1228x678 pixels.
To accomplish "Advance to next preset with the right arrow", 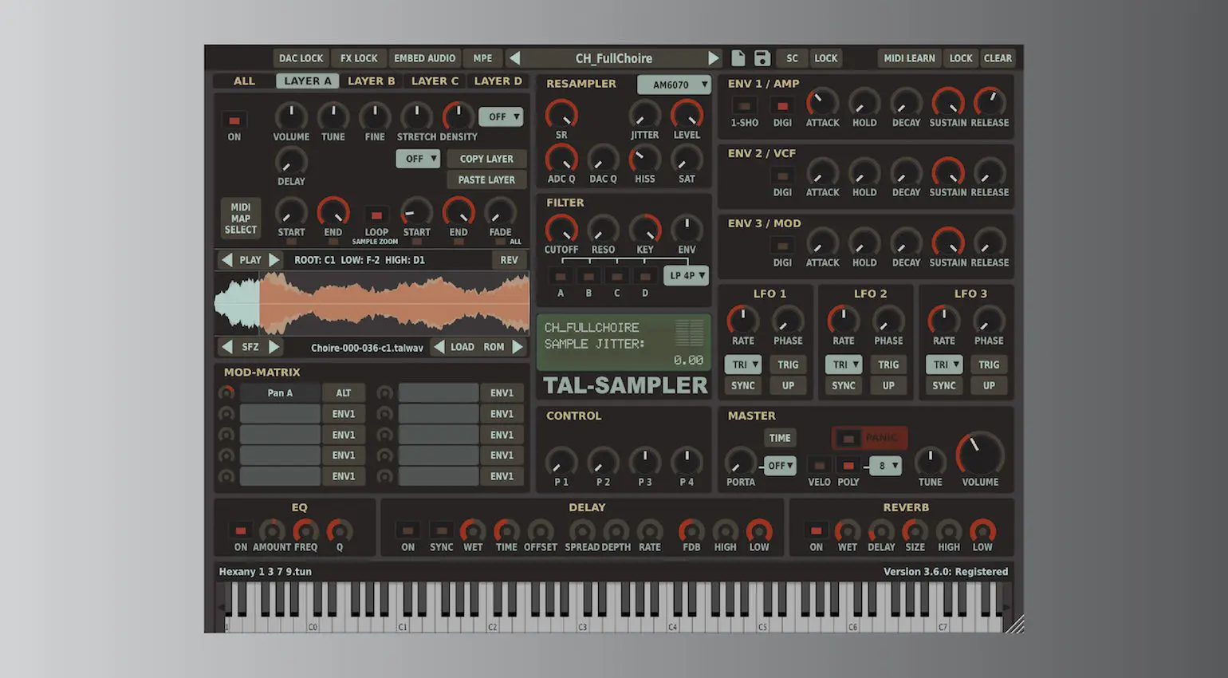I will (714, 57).
